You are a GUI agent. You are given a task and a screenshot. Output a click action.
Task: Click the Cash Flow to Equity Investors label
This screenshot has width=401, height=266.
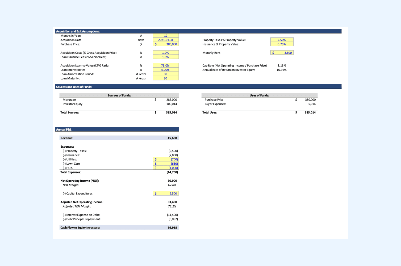pyautogui.click(x=80, y=228)
